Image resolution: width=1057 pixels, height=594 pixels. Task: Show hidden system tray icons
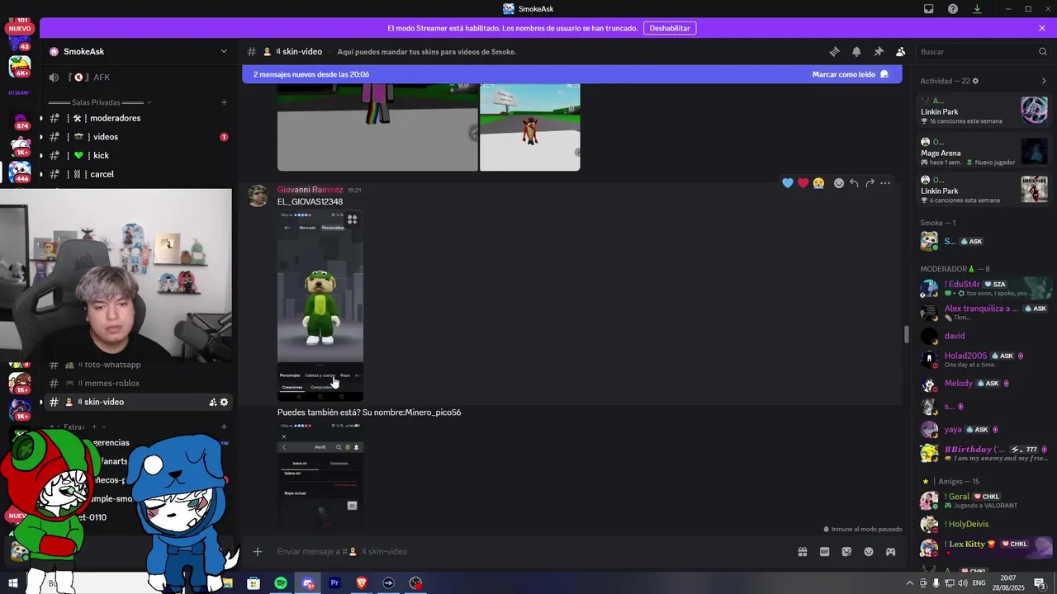pyautogui.click(x=910, y=583)
